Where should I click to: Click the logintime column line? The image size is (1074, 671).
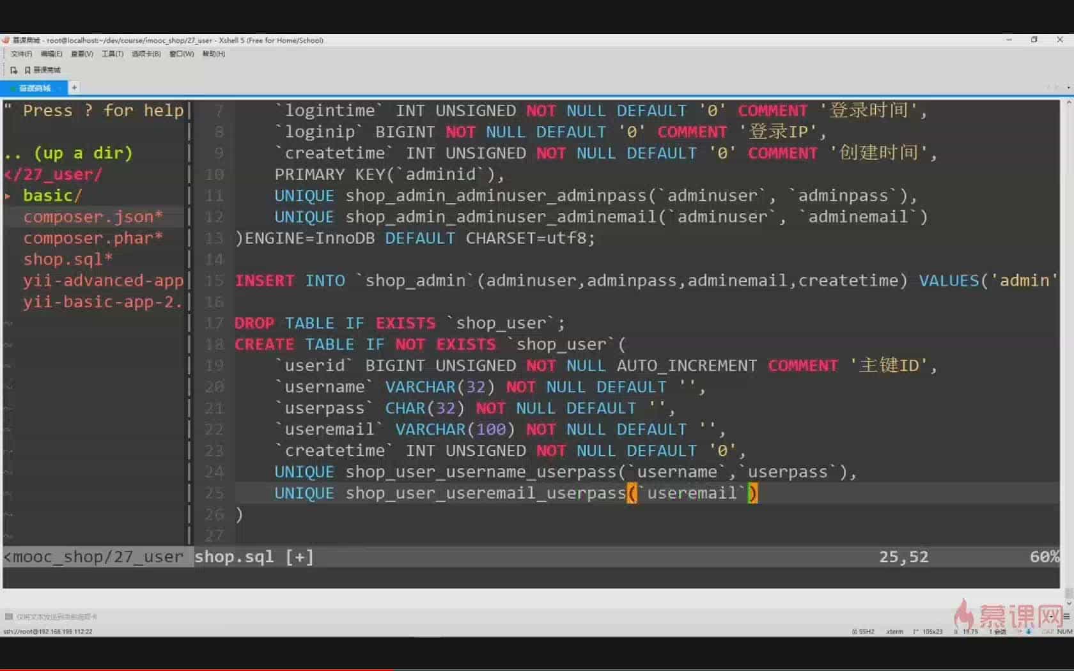(601, 111)
